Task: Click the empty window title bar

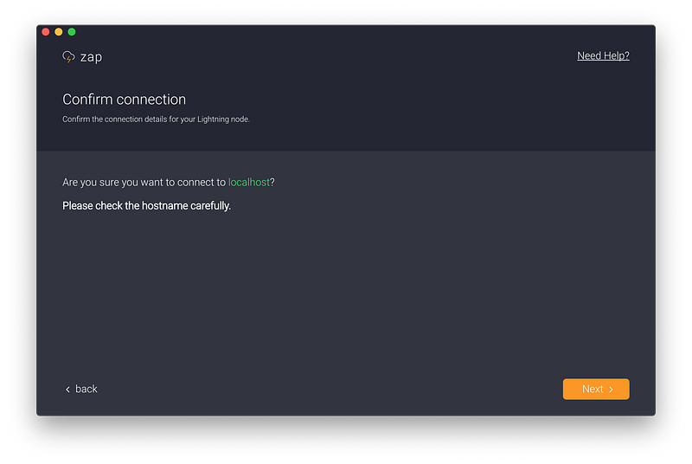Action: click(x=346, y=32)
